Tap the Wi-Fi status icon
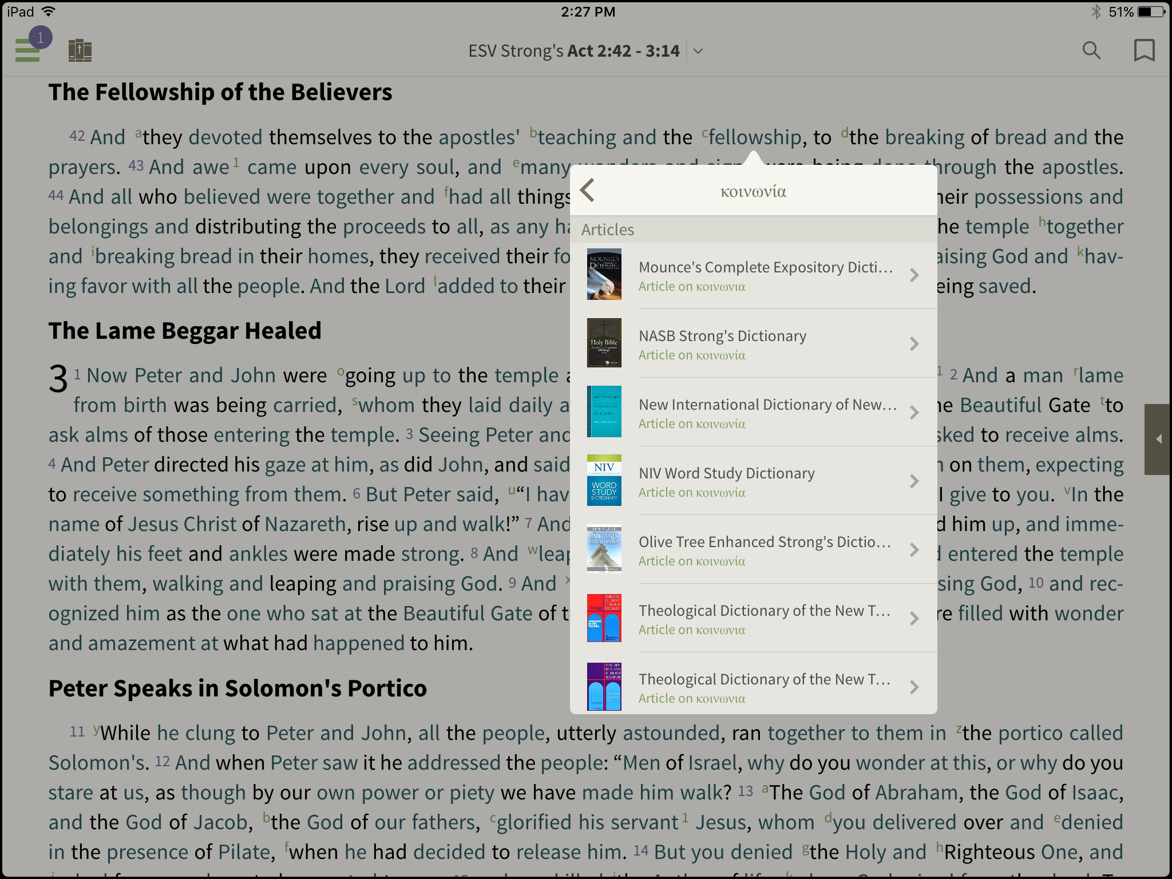 coord(49,11)
